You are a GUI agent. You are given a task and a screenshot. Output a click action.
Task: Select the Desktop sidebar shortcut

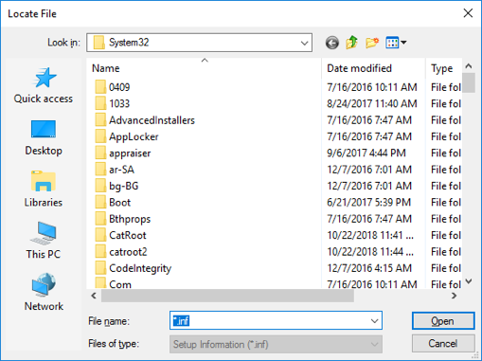coord(44,137)
